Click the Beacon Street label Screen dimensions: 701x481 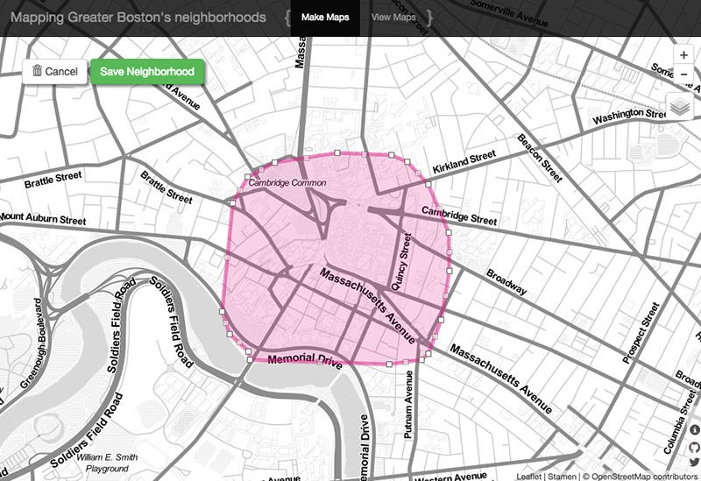[x=540, y=158]
